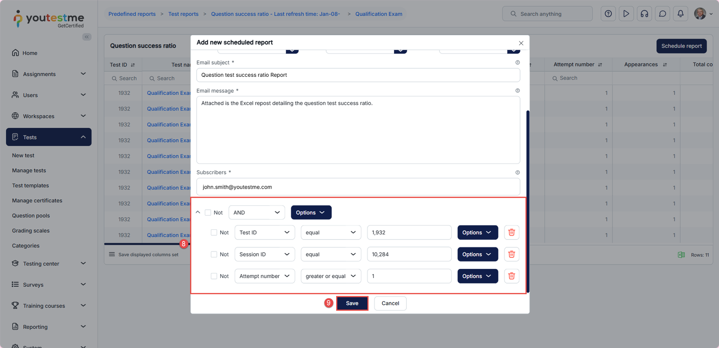Viewport: 719px width, 348px height.
Task: Delete the Attempt number filter row
Action: pyautogui.click(x=511, y=276)
